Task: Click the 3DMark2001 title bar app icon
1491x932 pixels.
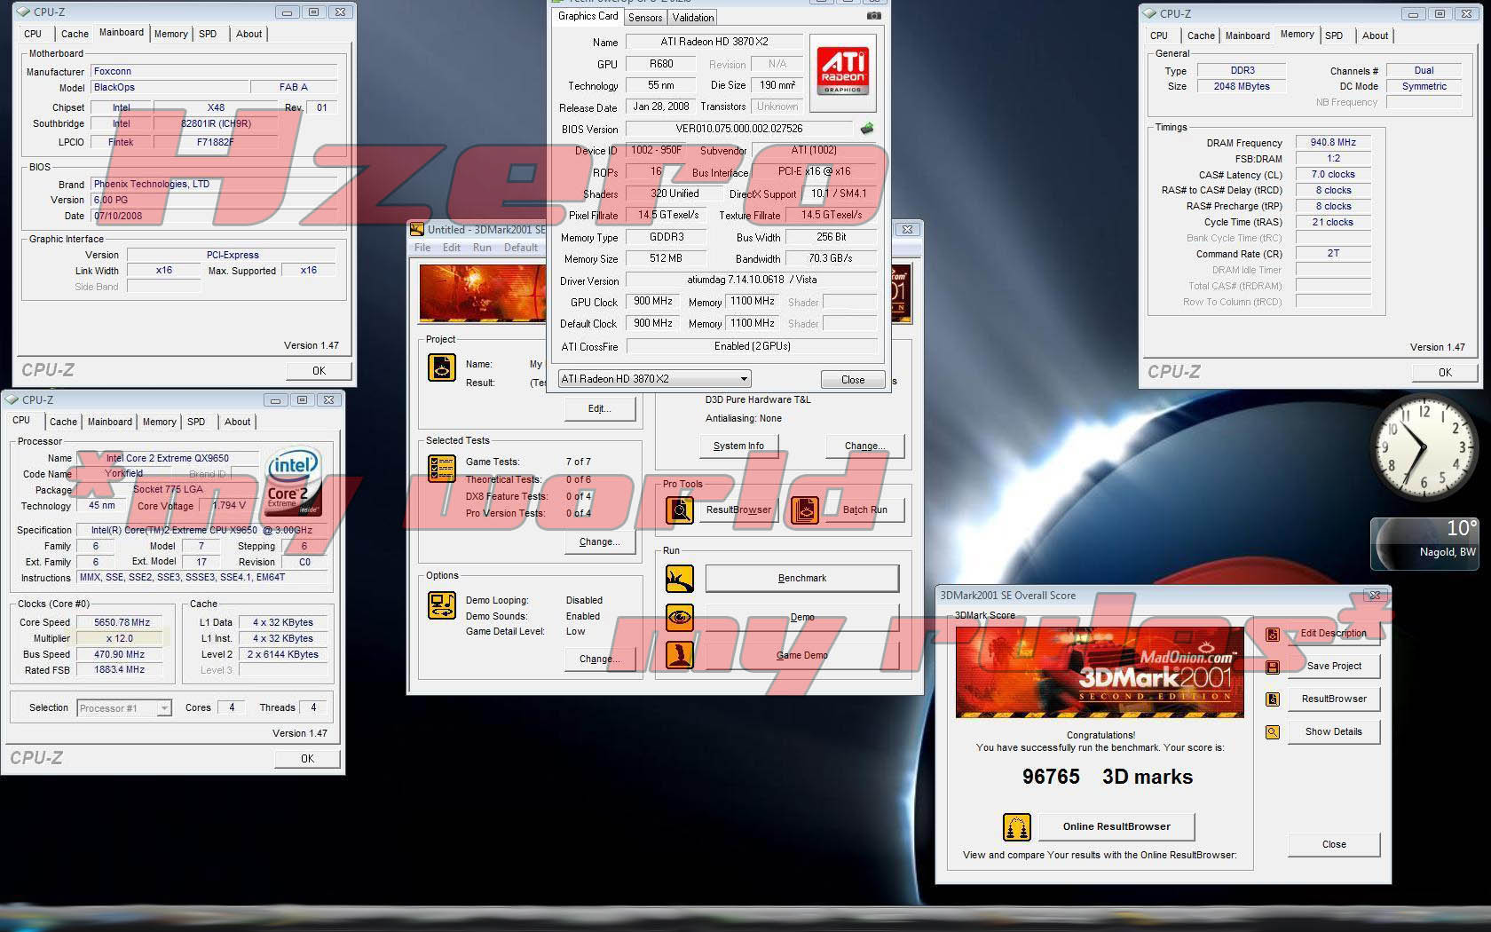Action: point(417,229)
